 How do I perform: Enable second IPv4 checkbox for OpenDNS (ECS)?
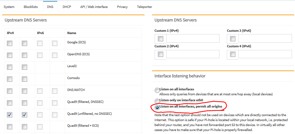point(25,55)
